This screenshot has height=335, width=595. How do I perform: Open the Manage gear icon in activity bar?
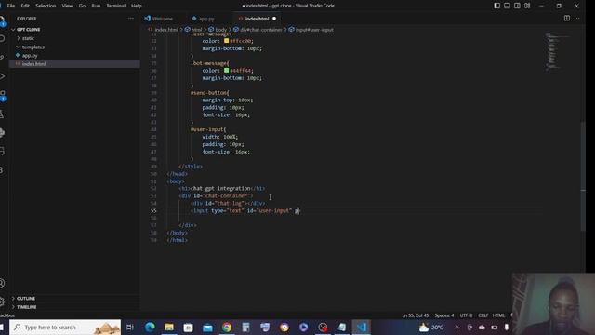2,301
